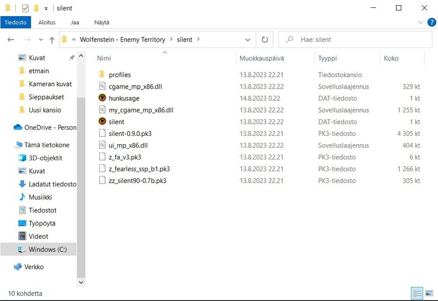Expand the chevron after Enemy Territory

point(171,39)
